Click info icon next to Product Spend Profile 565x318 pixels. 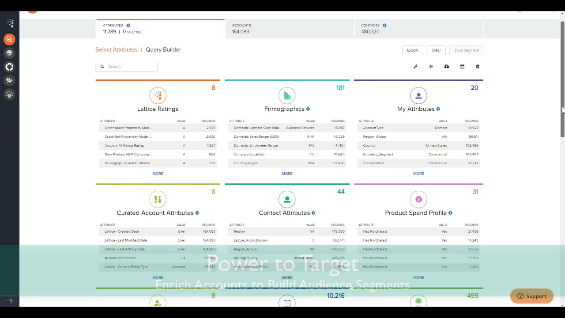(x=450, y=213)
